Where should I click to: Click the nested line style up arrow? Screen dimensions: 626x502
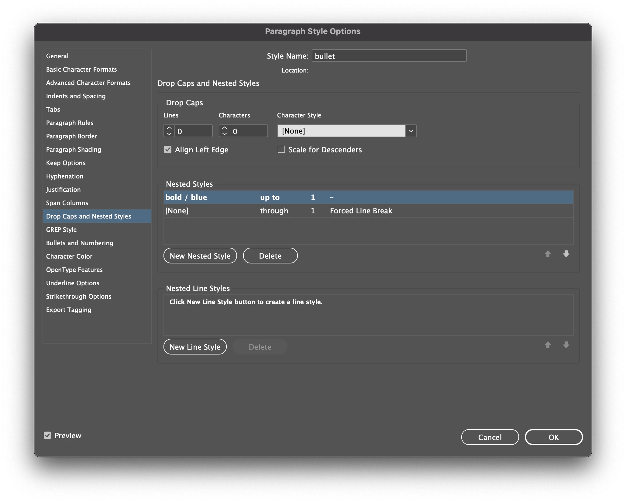click(x=548, y=345)
